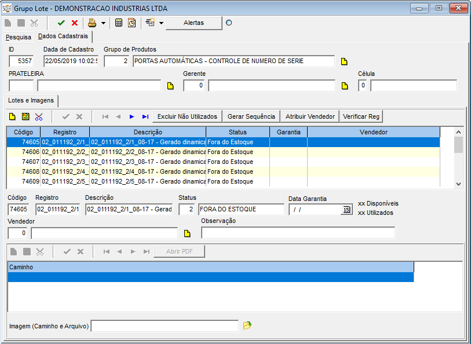Select the Dados Cadastrais tab
471x344 pixels.
(63, 36)
